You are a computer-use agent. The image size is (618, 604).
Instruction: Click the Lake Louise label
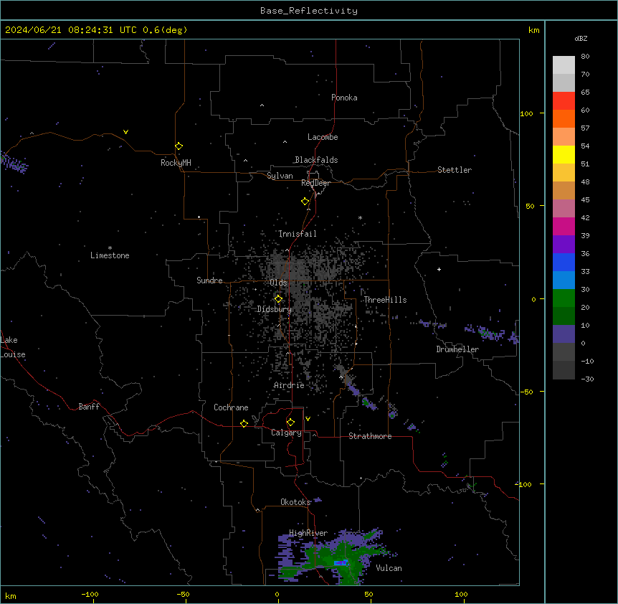(13, 347)
